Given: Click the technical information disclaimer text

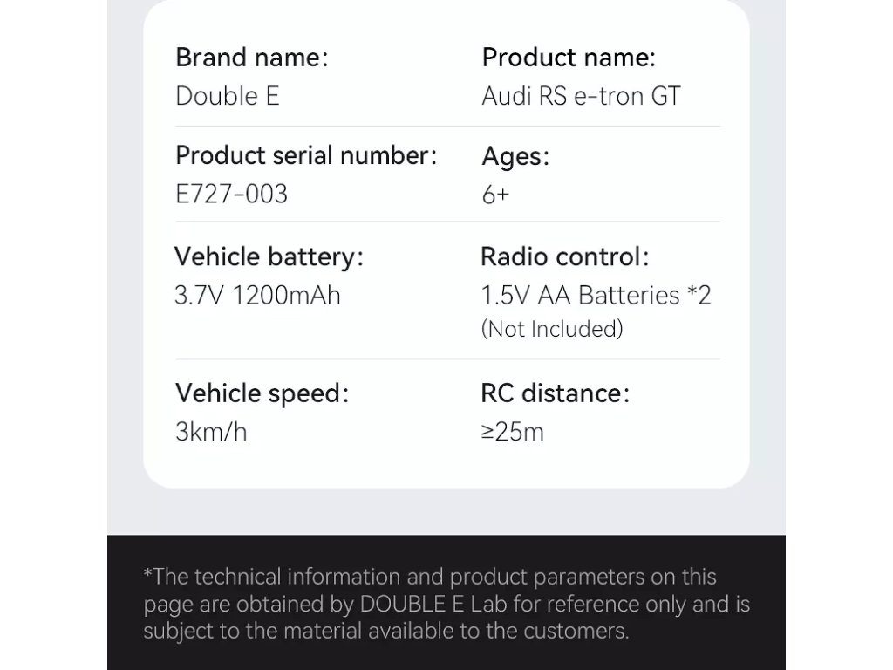Looking at the screenshot, I should tap(446, 604).
